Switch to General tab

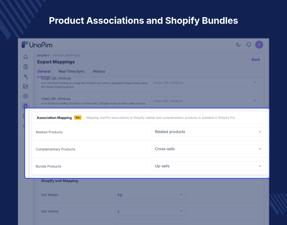(x=44, y=71)
